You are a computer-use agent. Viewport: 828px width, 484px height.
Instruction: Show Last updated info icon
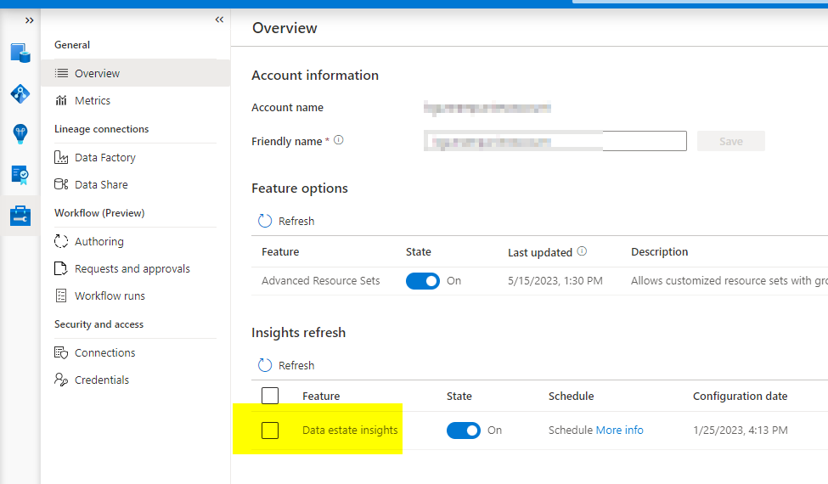(x=582, y=251)
